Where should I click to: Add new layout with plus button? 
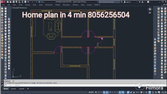(28, 89)
